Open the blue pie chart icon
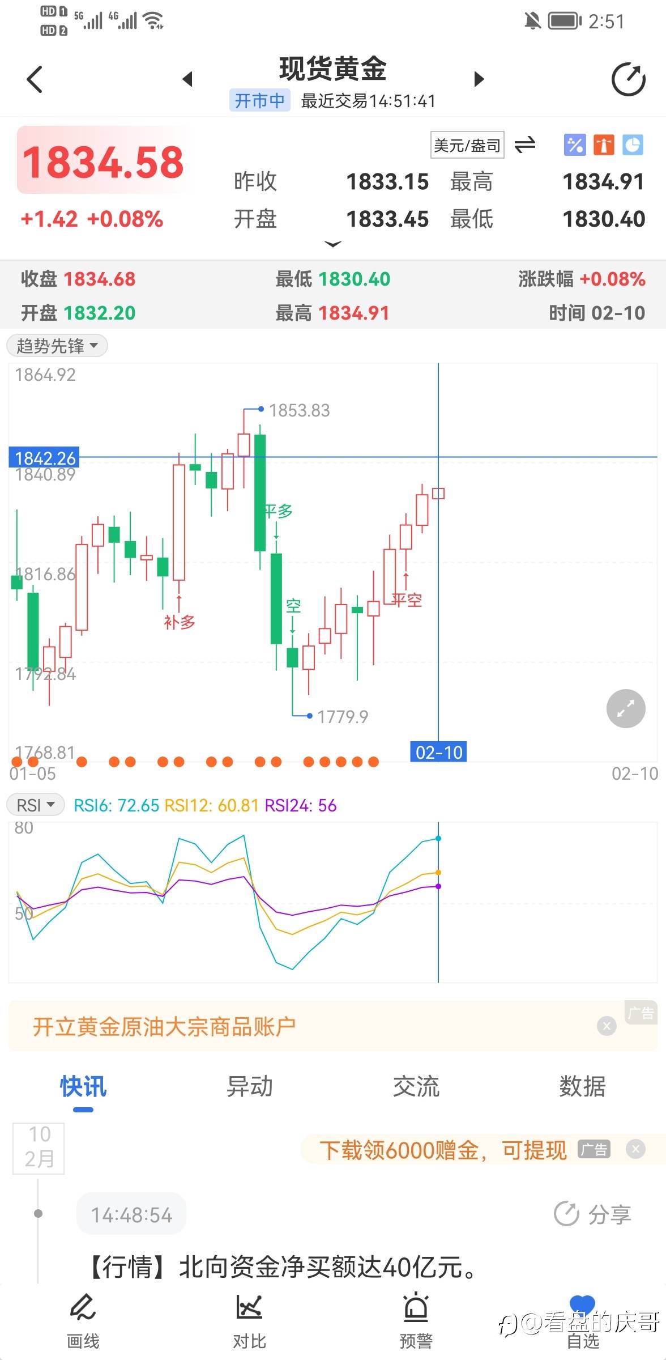Screen dimensions: 666x1360 tap(633, 145)
